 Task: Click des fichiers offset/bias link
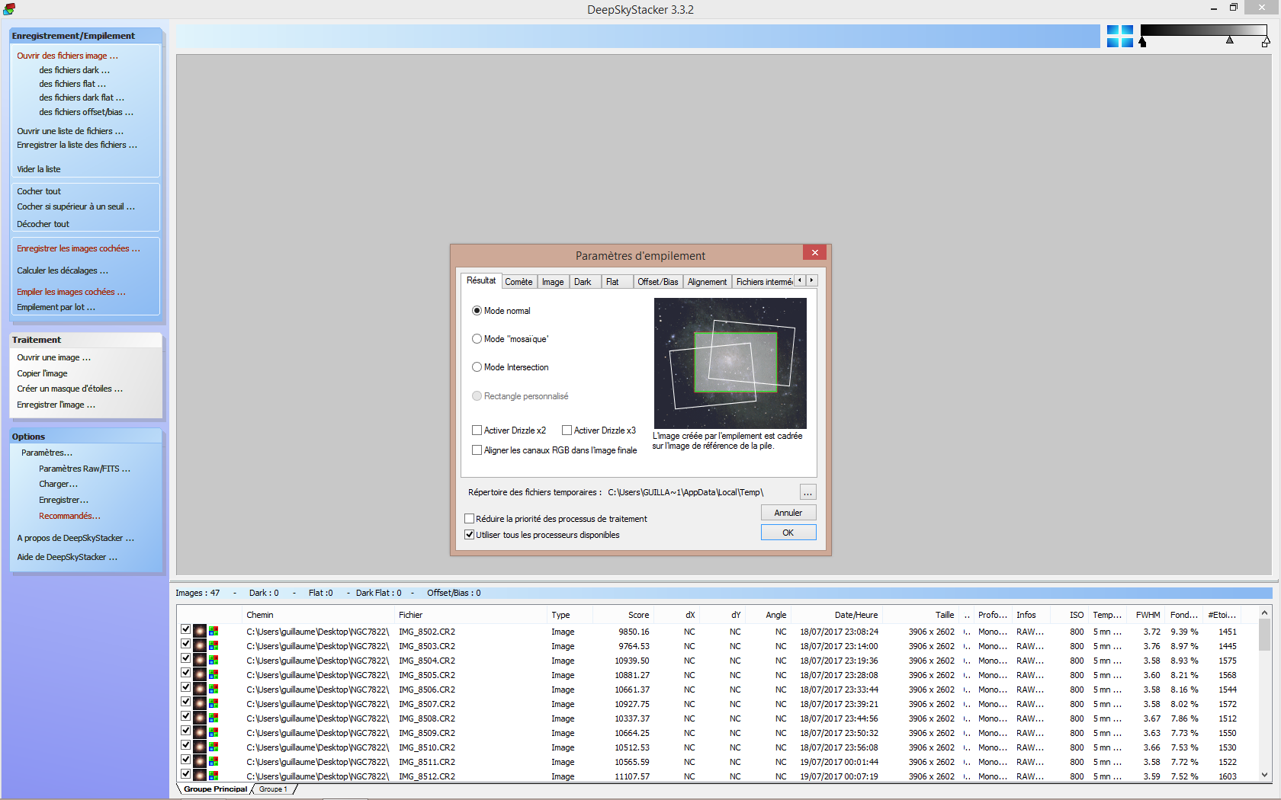(x=86, y=112)
